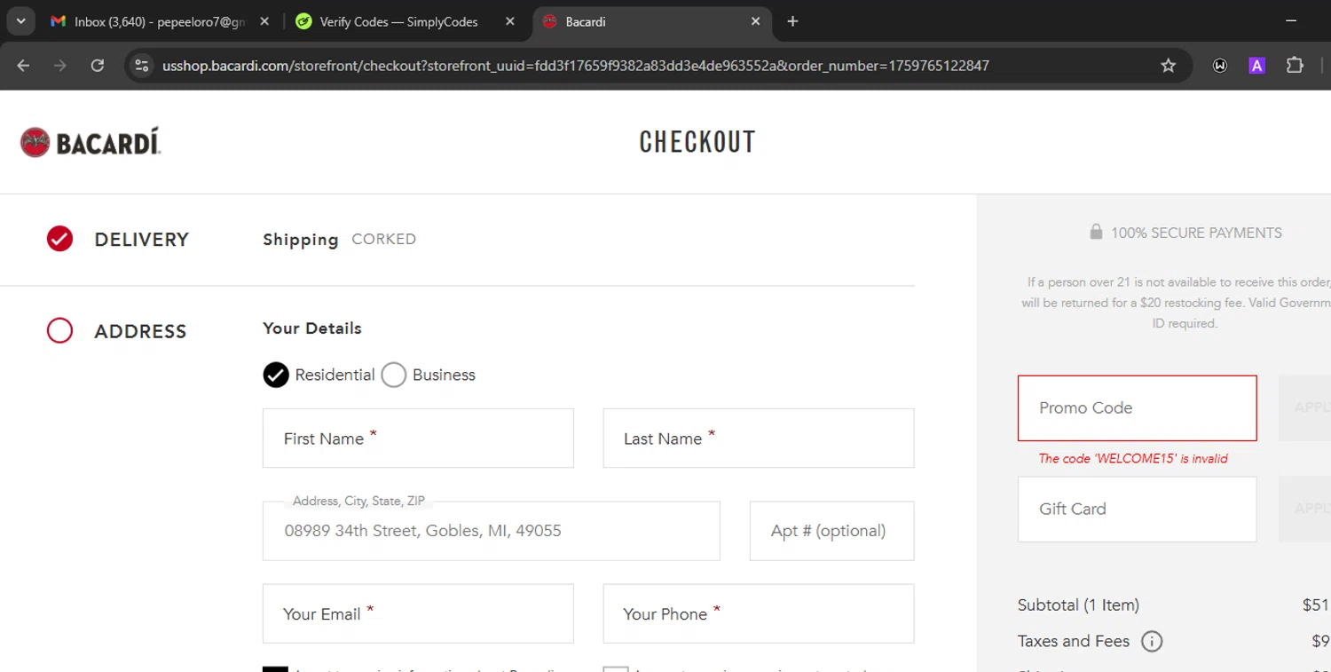
Task: Click the Your Email field
Action: (x=418, y=613)
